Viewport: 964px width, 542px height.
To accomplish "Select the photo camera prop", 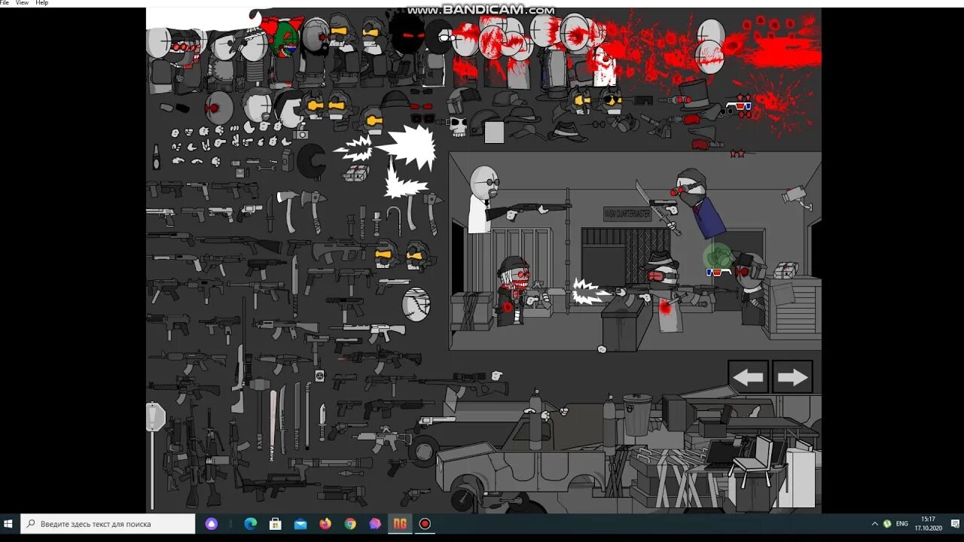I will click(301, 133).
